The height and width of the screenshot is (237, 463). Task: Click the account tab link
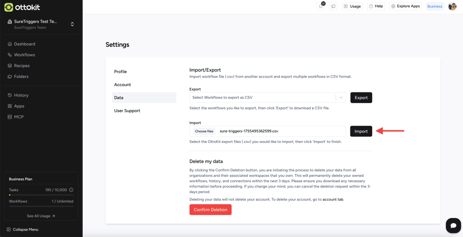[333, 199]
